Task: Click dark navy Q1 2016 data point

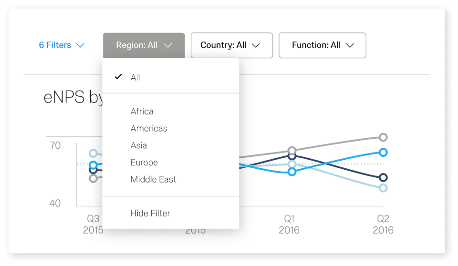Action: coord(292,156)
